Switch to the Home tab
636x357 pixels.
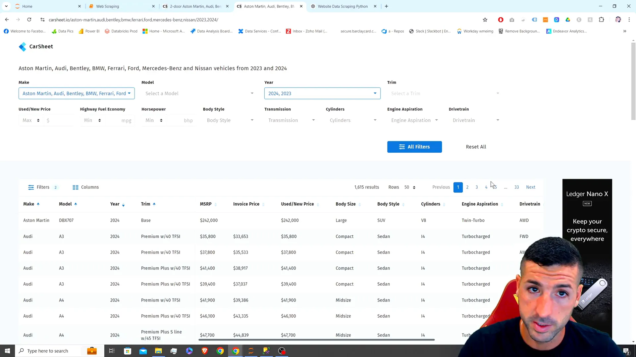pyautogui.click(x=48, y=6)
